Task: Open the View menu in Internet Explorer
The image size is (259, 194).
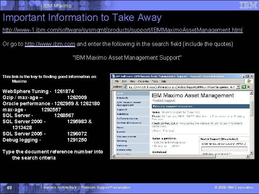Action: pyautogui.click(x=132, y=81)
